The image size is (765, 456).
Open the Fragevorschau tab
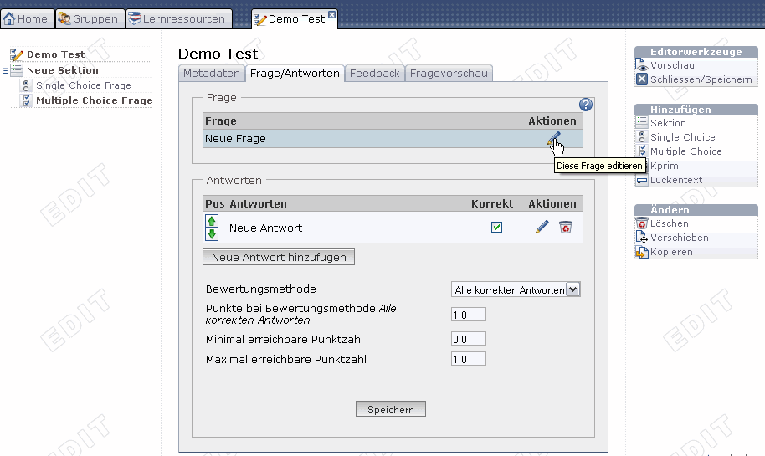448,74
